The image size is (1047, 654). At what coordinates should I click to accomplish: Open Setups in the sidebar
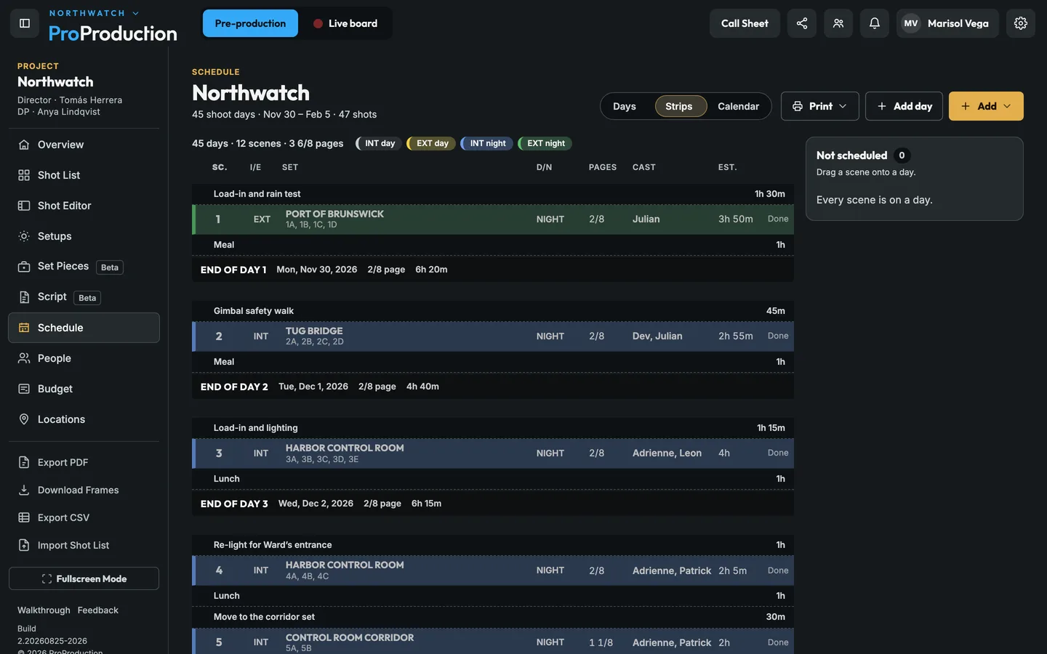[84, 236]
